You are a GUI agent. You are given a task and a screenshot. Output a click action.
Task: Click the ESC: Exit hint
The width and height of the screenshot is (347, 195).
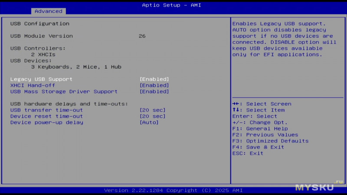[x=248, y=153]
